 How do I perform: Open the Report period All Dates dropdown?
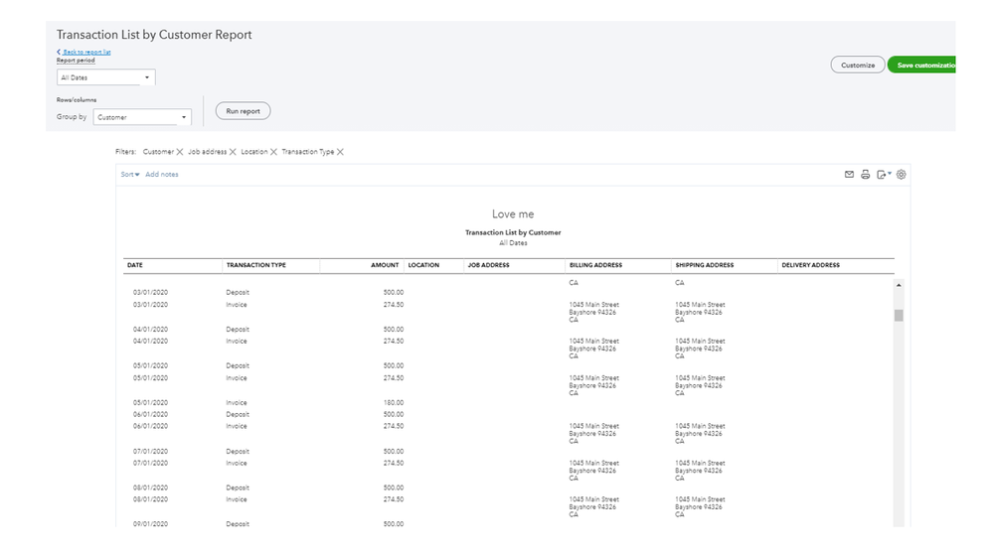(x=105, y=77)
